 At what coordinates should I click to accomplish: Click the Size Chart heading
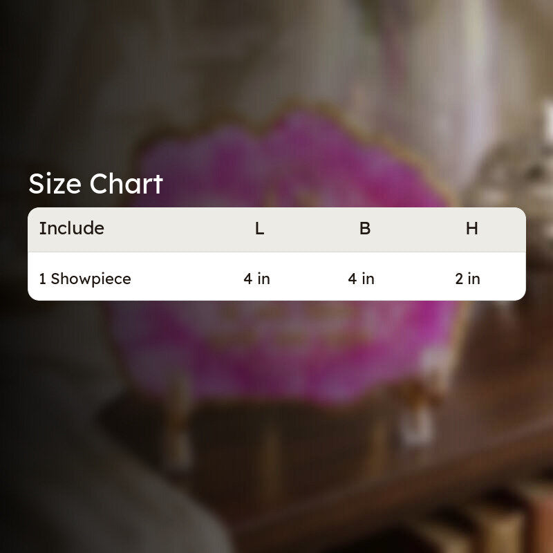95,183
